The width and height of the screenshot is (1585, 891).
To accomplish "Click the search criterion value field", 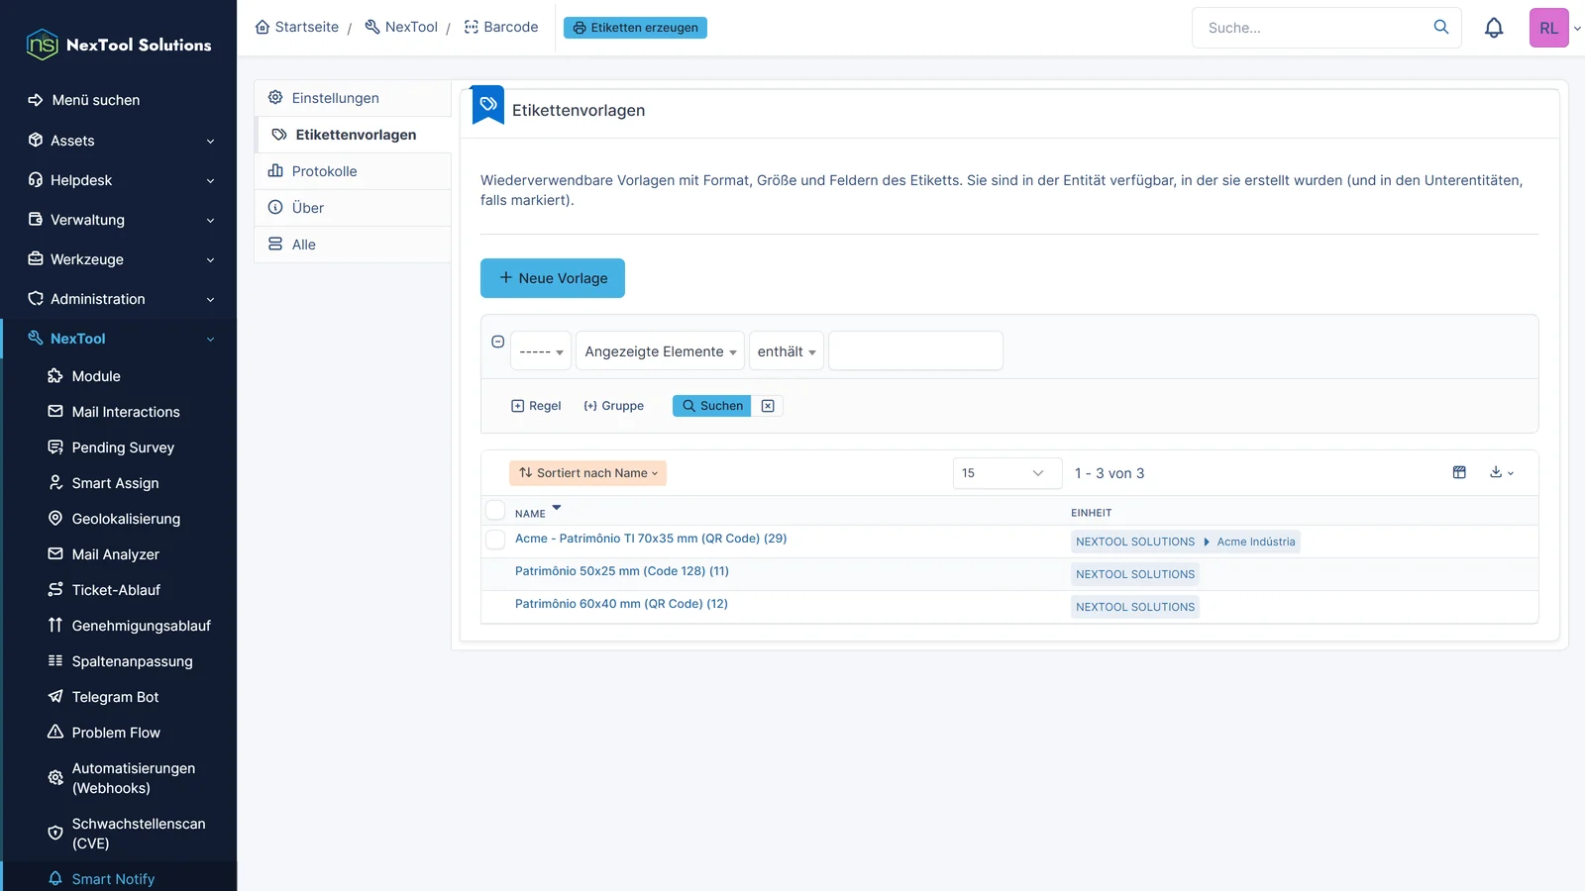I will point(915,350).
